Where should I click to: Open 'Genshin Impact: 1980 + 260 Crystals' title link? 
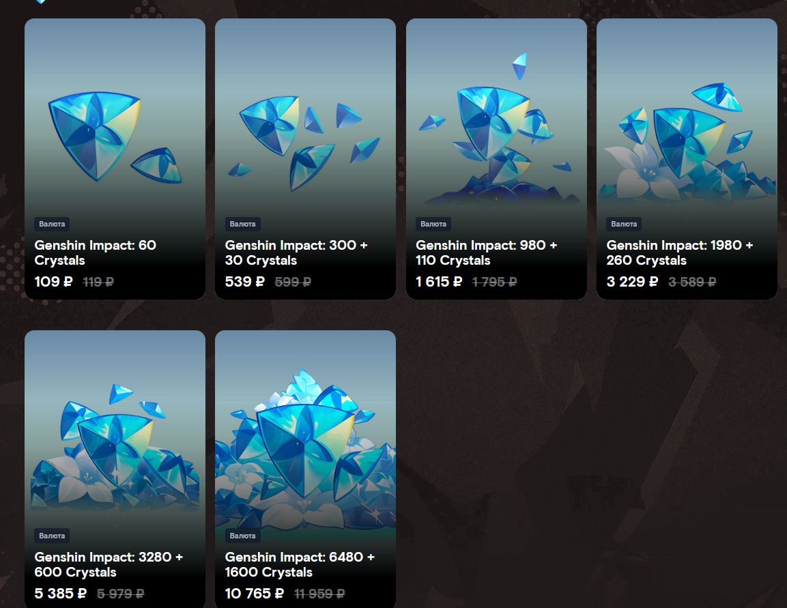pyautogui.click(x=680, y=253)
